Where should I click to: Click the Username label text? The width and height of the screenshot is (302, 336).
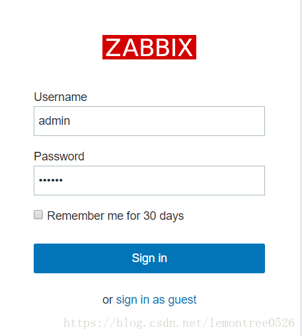click(60, 97)
